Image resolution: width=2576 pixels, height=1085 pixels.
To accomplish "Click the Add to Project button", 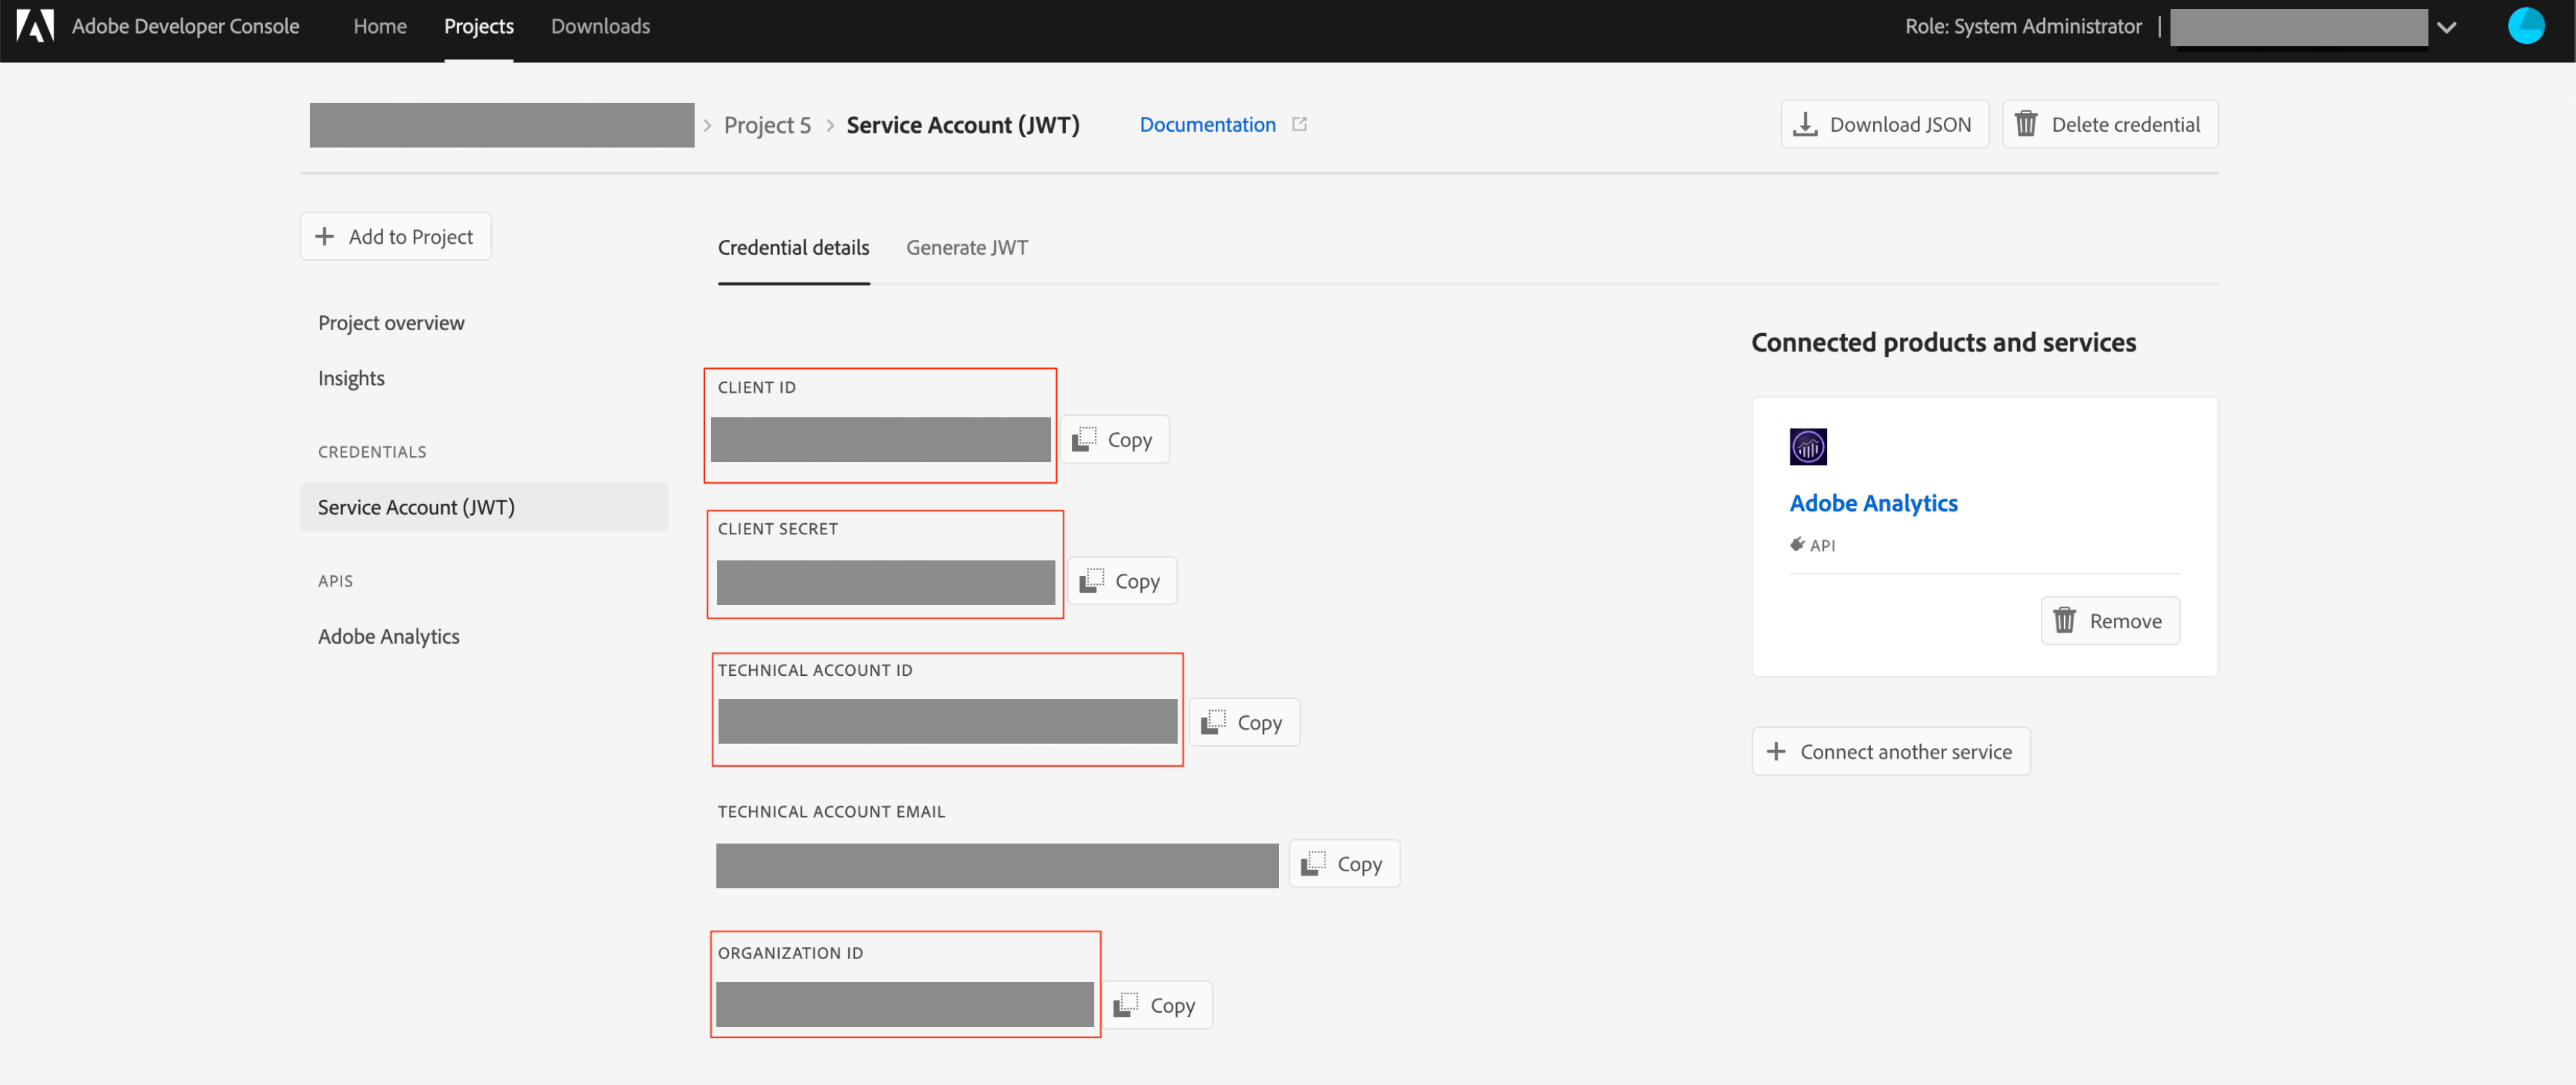I will 395,236.
